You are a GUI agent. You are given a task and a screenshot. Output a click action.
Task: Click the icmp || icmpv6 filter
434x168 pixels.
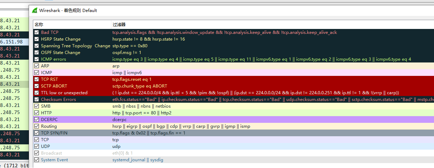pos(127,73)
